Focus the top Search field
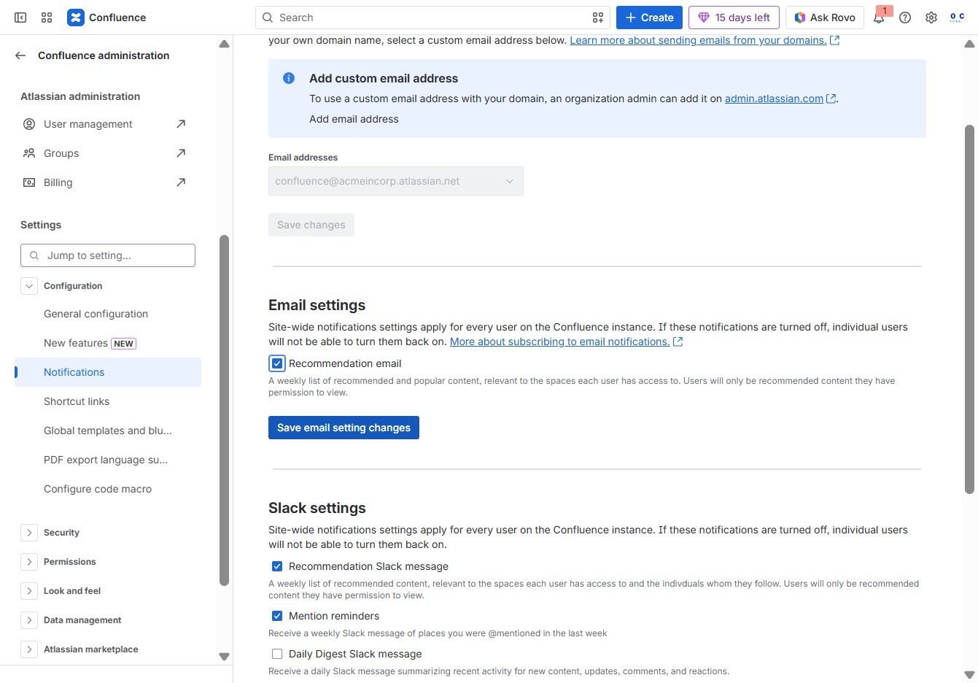This screenshot has height=683, width=978. click(x=433, y=18)
